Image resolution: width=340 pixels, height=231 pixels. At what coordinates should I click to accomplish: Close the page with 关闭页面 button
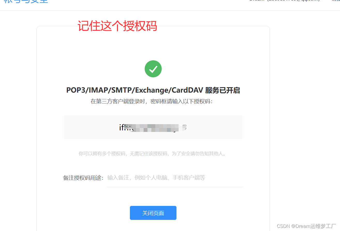(153, 213)
